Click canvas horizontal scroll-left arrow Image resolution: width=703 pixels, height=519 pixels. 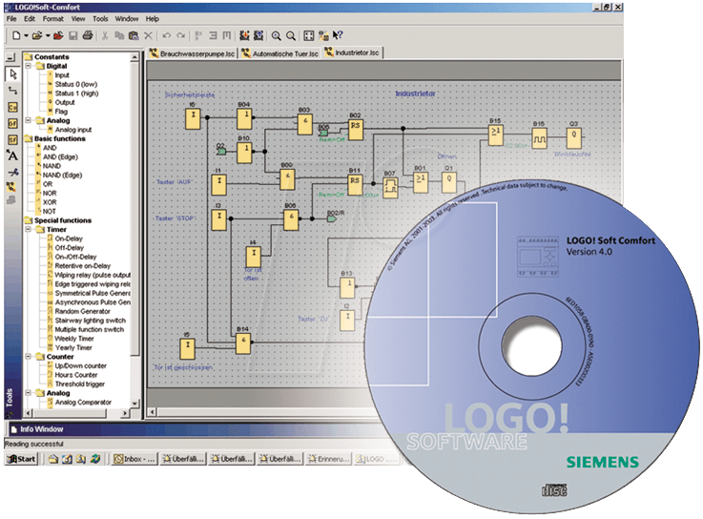pyautogui.click(x=152, y=412)
